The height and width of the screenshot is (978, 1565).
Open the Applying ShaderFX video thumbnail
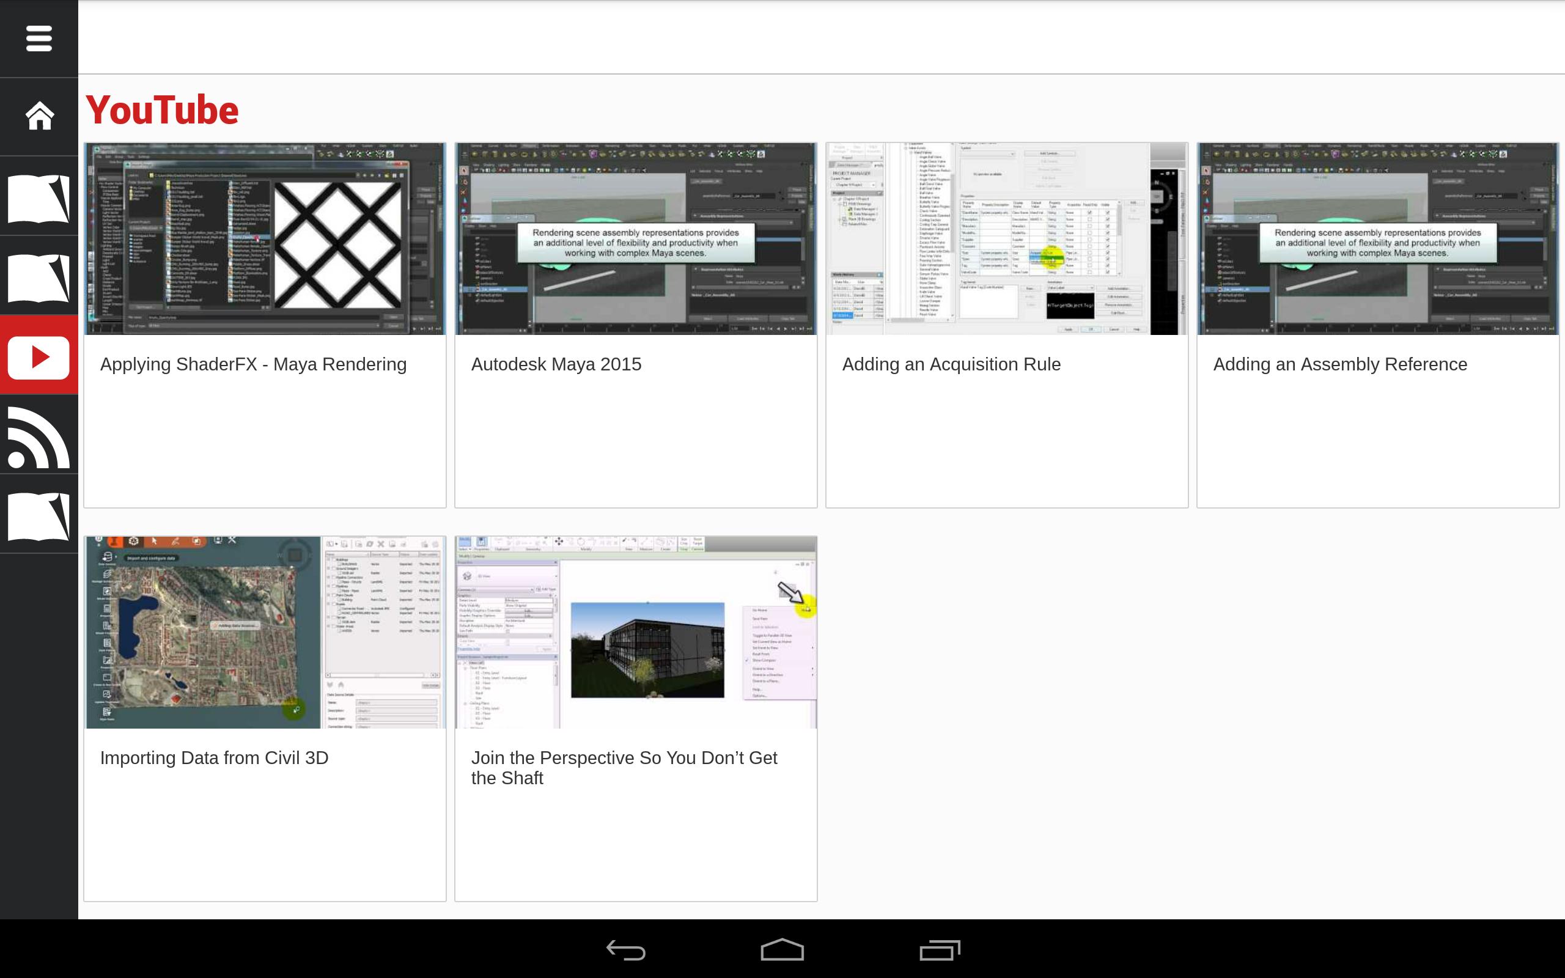click(265, 238)
